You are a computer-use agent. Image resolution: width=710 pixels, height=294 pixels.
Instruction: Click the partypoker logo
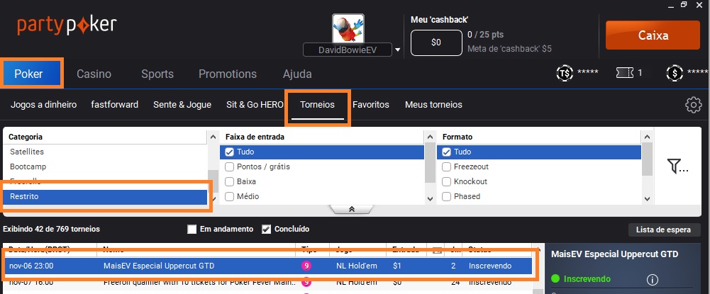pos(67,26)
